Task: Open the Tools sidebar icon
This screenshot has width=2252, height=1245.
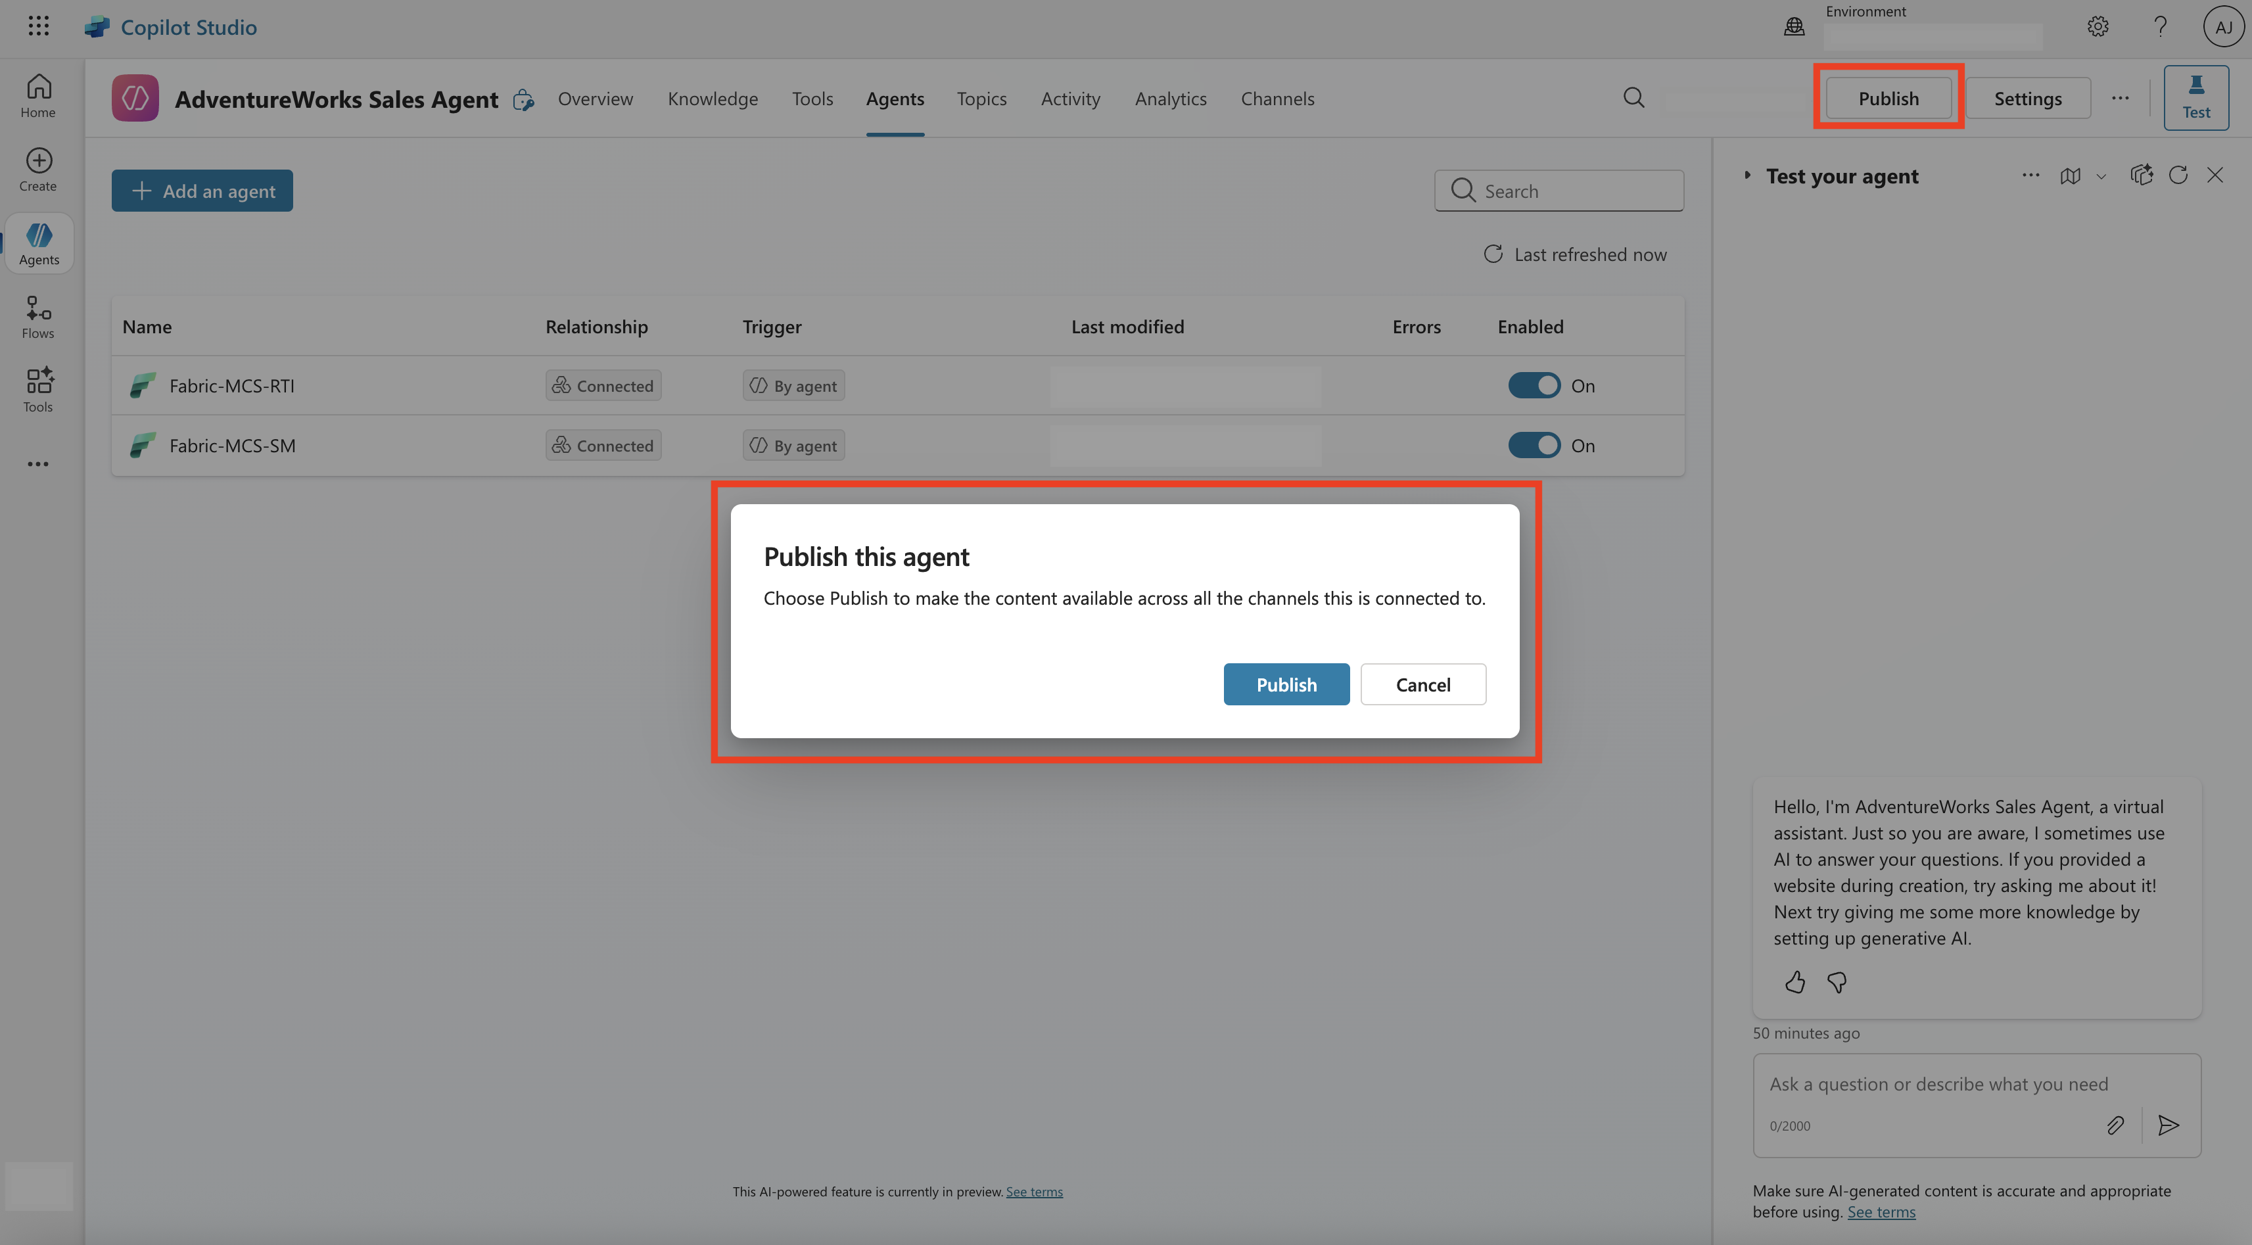Action: 39,390
